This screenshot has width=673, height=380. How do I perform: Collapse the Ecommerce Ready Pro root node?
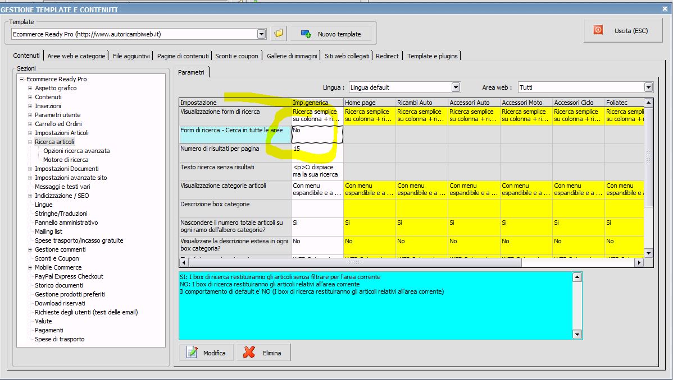(21, 79)
